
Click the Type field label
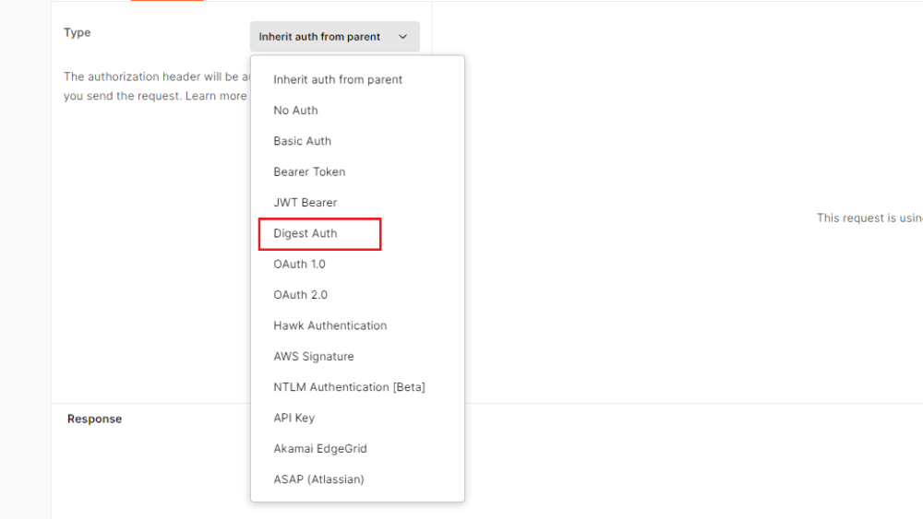click(78, 32)
